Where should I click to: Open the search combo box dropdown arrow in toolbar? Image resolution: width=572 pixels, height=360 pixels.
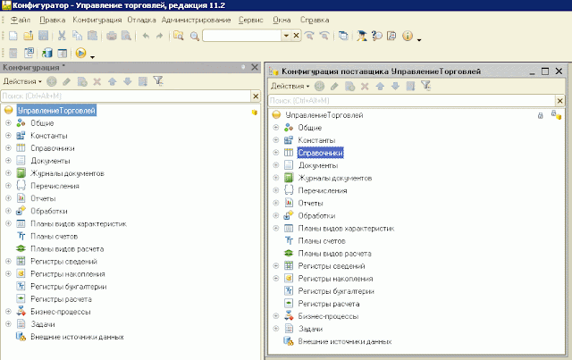[286, 36]
